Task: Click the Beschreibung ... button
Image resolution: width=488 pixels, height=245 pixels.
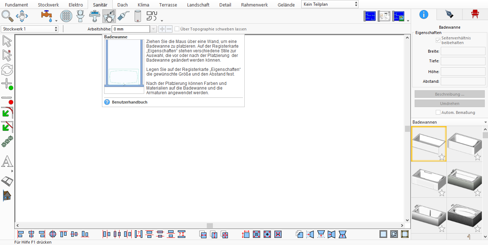Action: 449,94
